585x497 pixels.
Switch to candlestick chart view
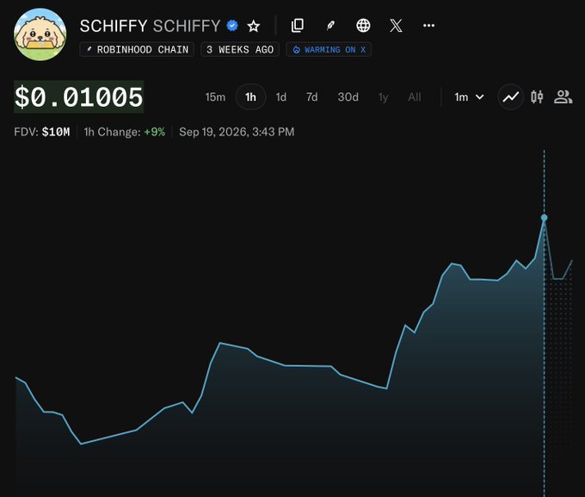click(537, 97)
